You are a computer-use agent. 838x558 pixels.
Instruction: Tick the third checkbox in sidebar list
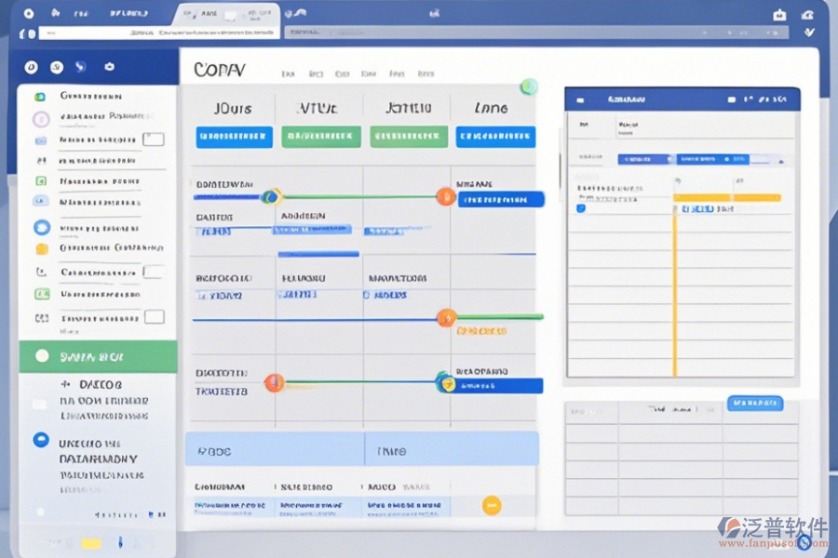155,316
